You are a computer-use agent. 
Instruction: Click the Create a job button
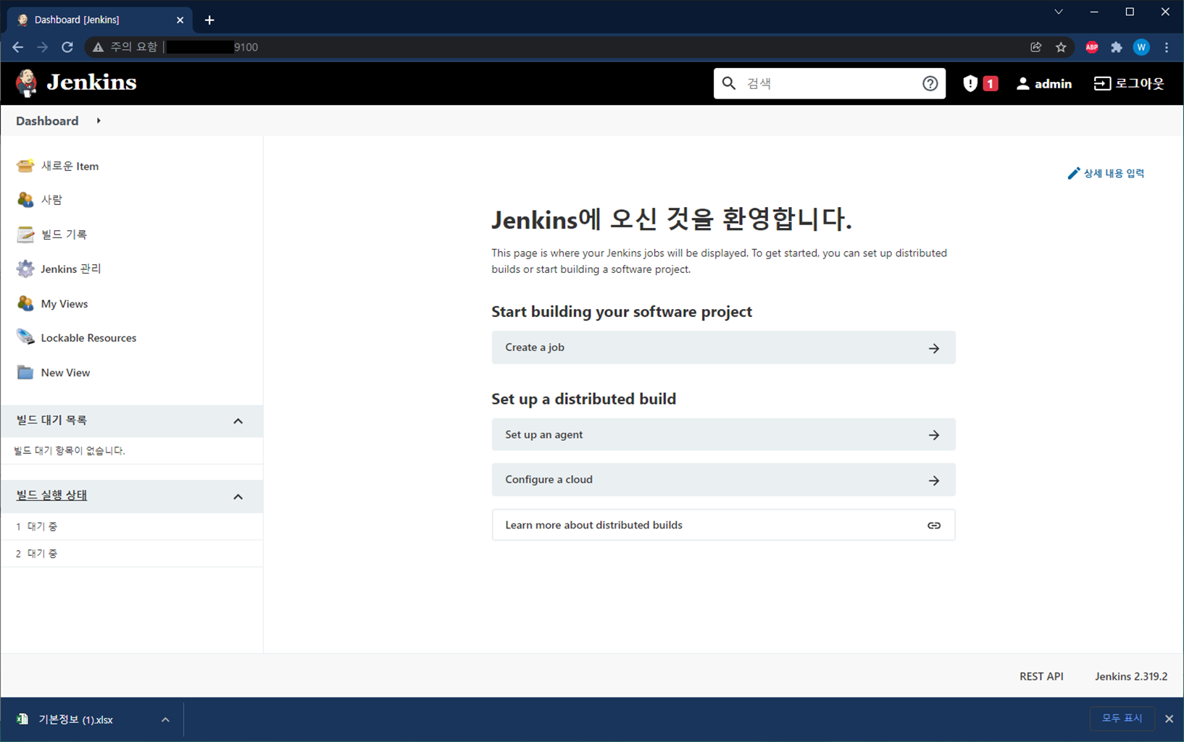[x=723, y=347]
